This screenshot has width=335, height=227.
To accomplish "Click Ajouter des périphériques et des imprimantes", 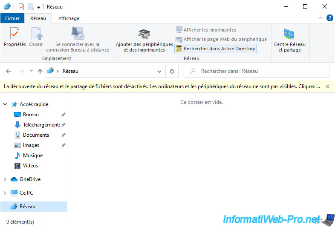I will coord(144,40).
